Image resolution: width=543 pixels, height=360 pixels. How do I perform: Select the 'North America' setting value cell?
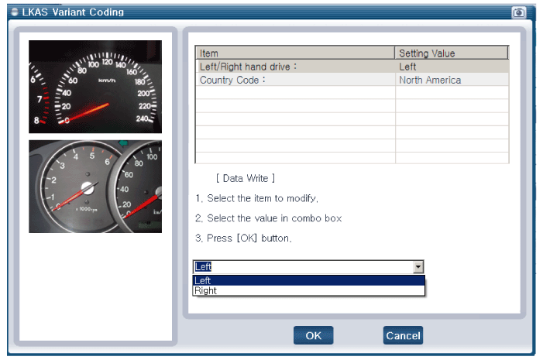(451, 80)
